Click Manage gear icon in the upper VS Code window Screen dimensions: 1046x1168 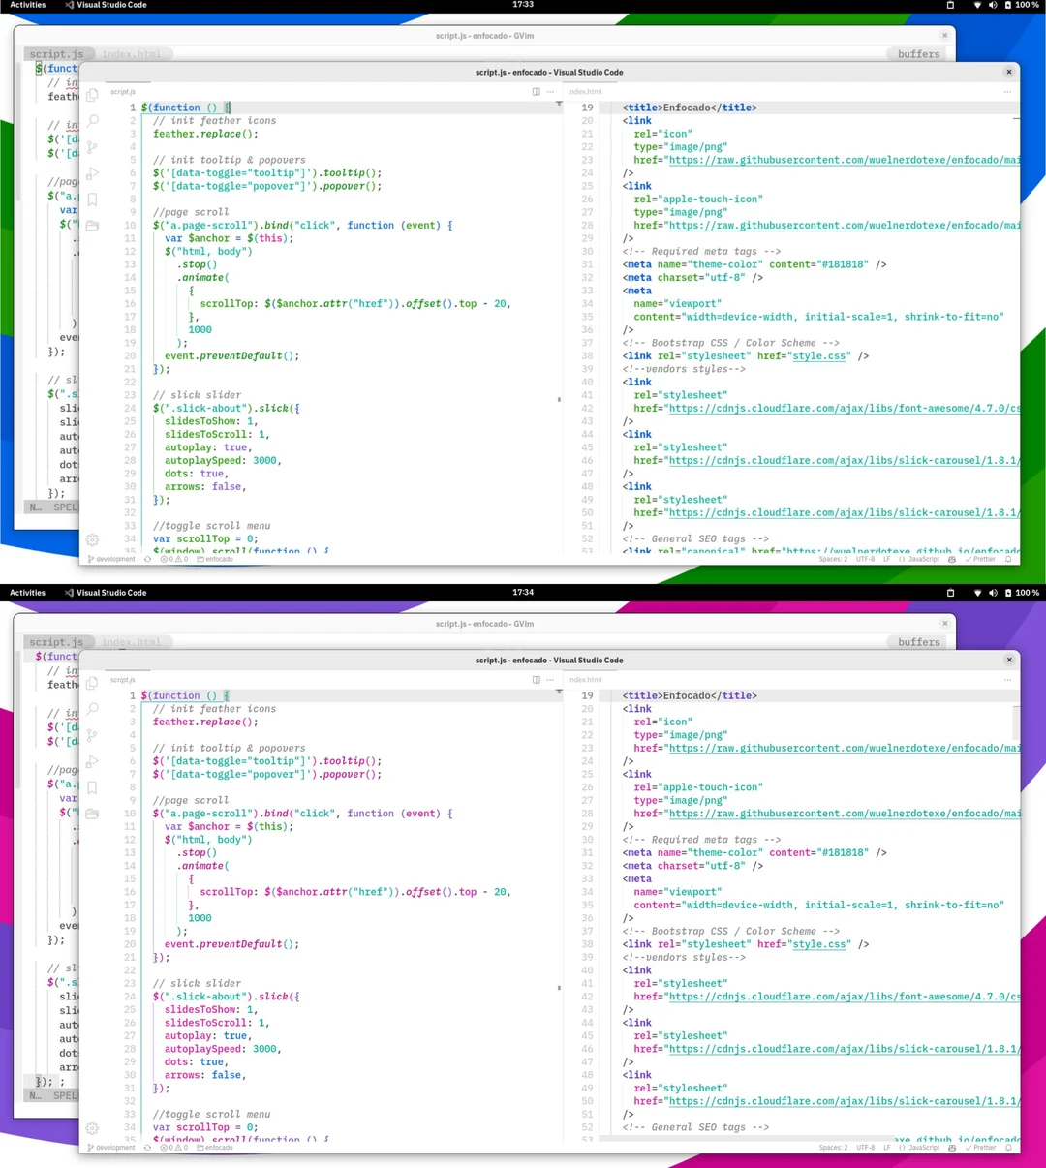[x=92, y=539]
